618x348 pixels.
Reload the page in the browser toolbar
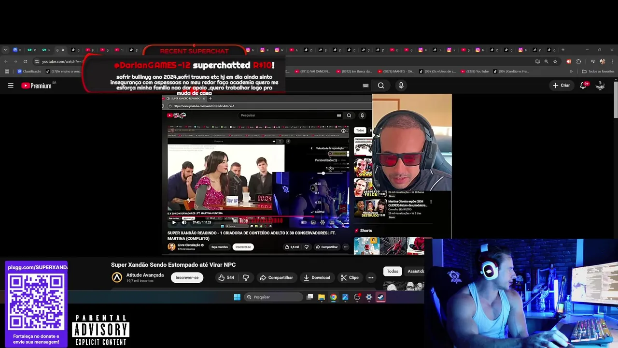click(x=25, y=61)
